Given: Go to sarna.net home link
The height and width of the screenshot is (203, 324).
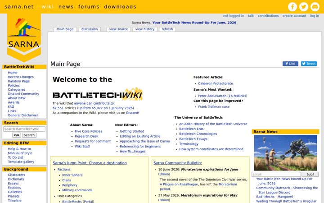Looking at the screenshot, I should [x=19, y=7].
